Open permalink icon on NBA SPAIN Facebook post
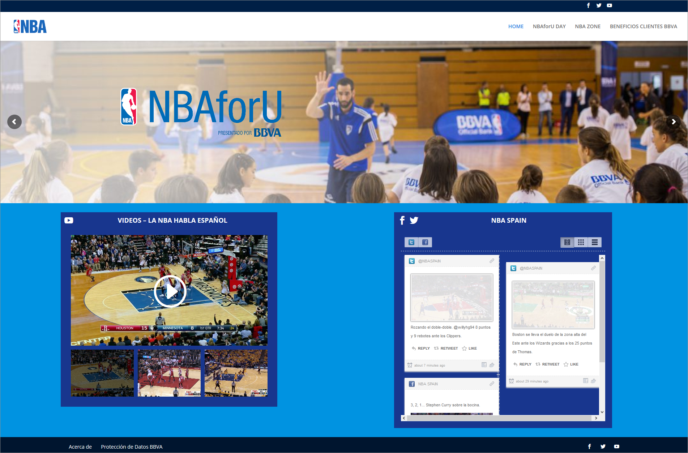 492,384
